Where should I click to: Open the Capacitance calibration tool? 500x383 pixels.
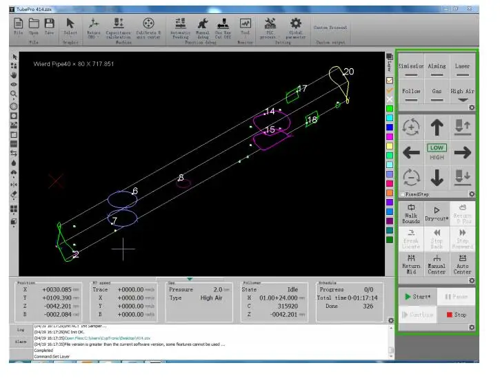[x=118, y=28]
